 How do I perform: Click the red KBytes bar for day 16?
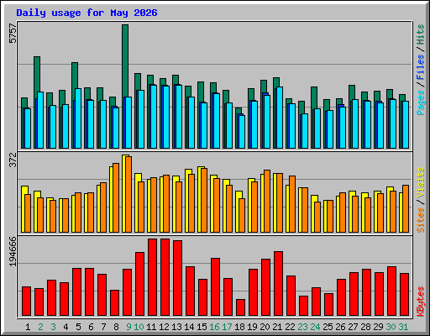215,287
